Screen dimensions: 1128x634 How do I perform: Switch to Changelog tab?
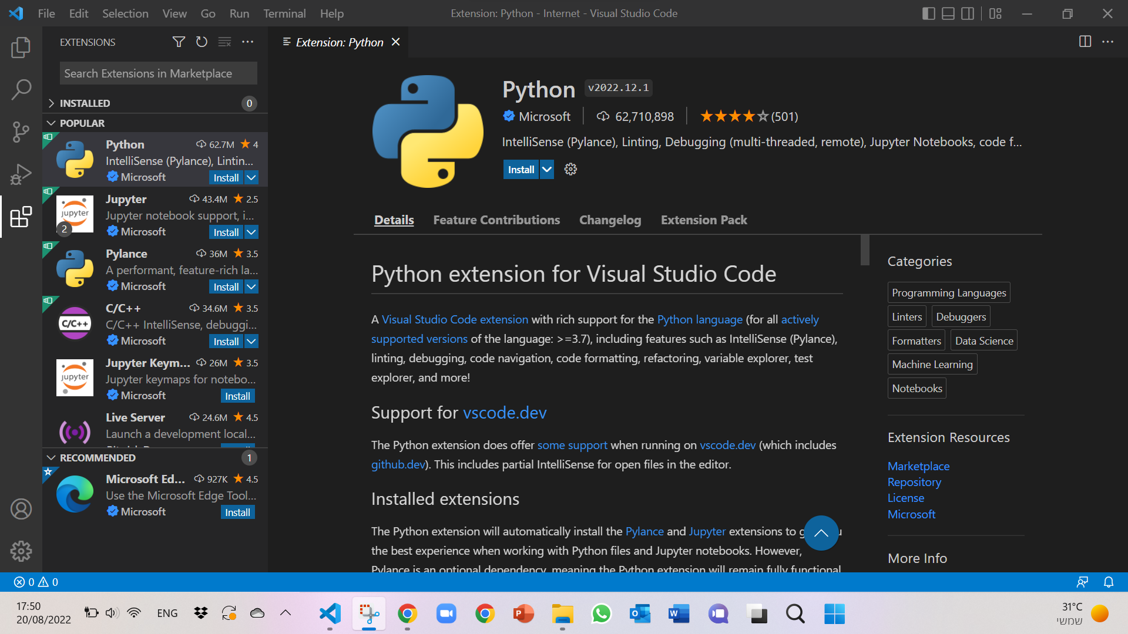[610, 220]
